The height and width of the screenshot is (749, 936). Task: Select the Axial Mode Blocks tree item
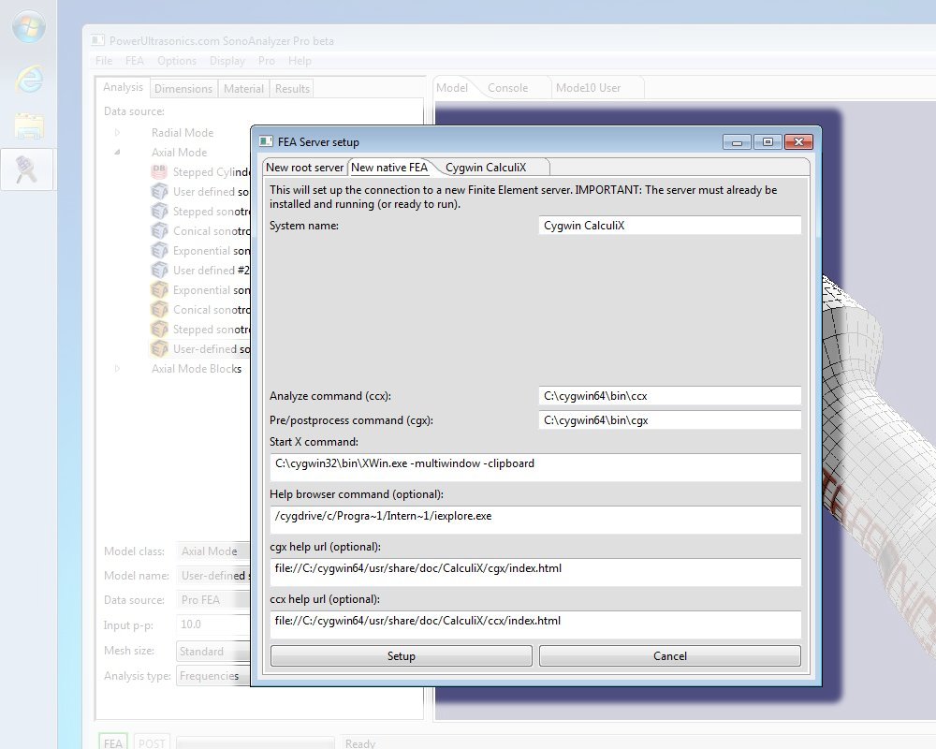(197, 369)
